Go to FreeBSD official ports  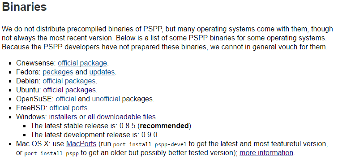[68, 108]
